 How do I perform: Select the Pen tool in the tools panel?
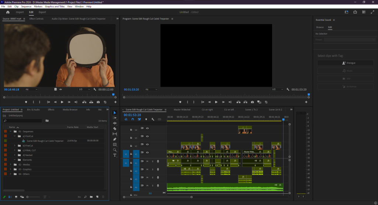(114, 139)
